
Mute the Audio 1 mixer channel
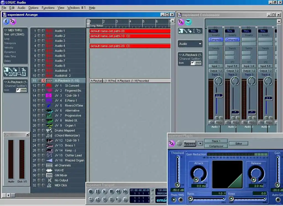[x=217, y=118]
